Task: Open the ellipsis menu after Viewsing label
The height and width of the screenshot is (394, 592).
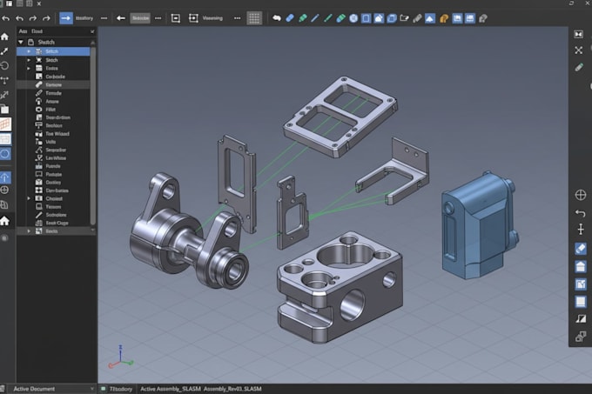Action: point(237,18)
